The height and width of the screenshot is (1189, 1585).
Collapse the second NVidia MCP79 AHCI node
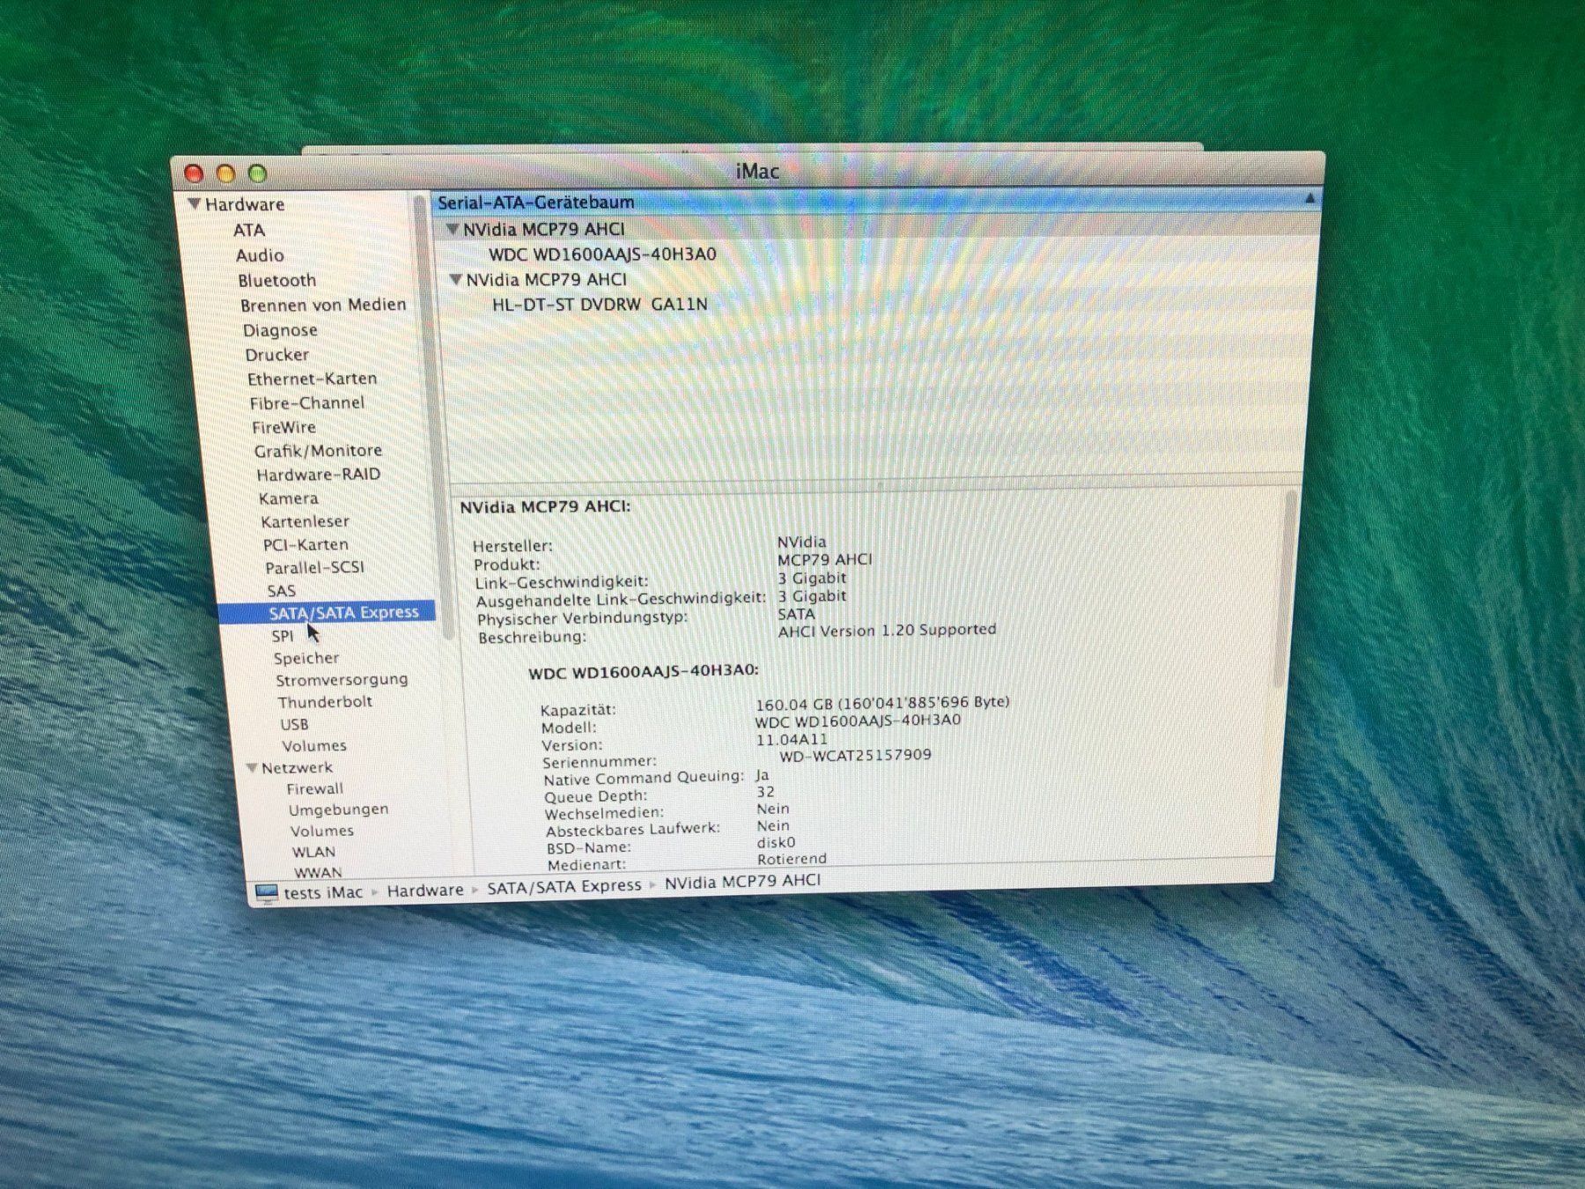pos(456,279)
